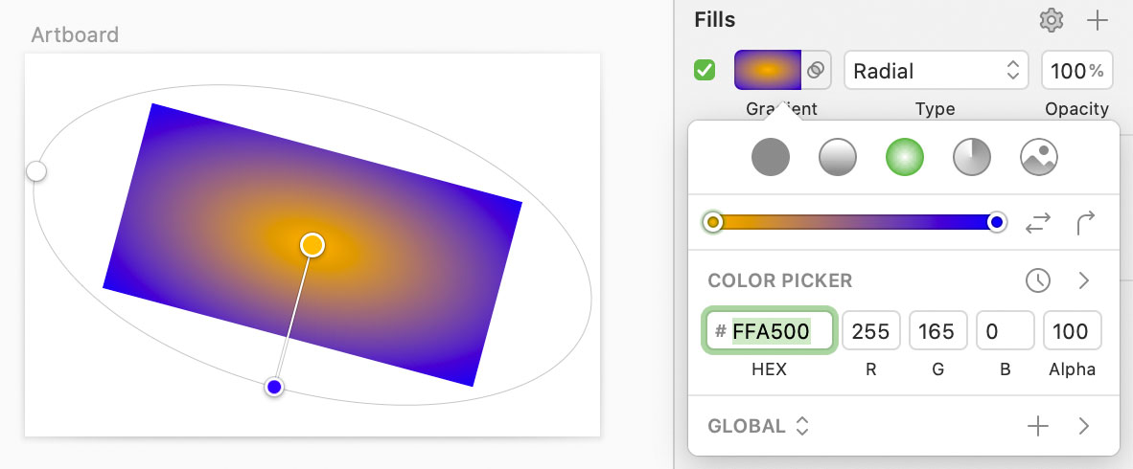The image size is (1133, 469).
Task: Open the Radial gradient type dropdown
Action: 936,71
